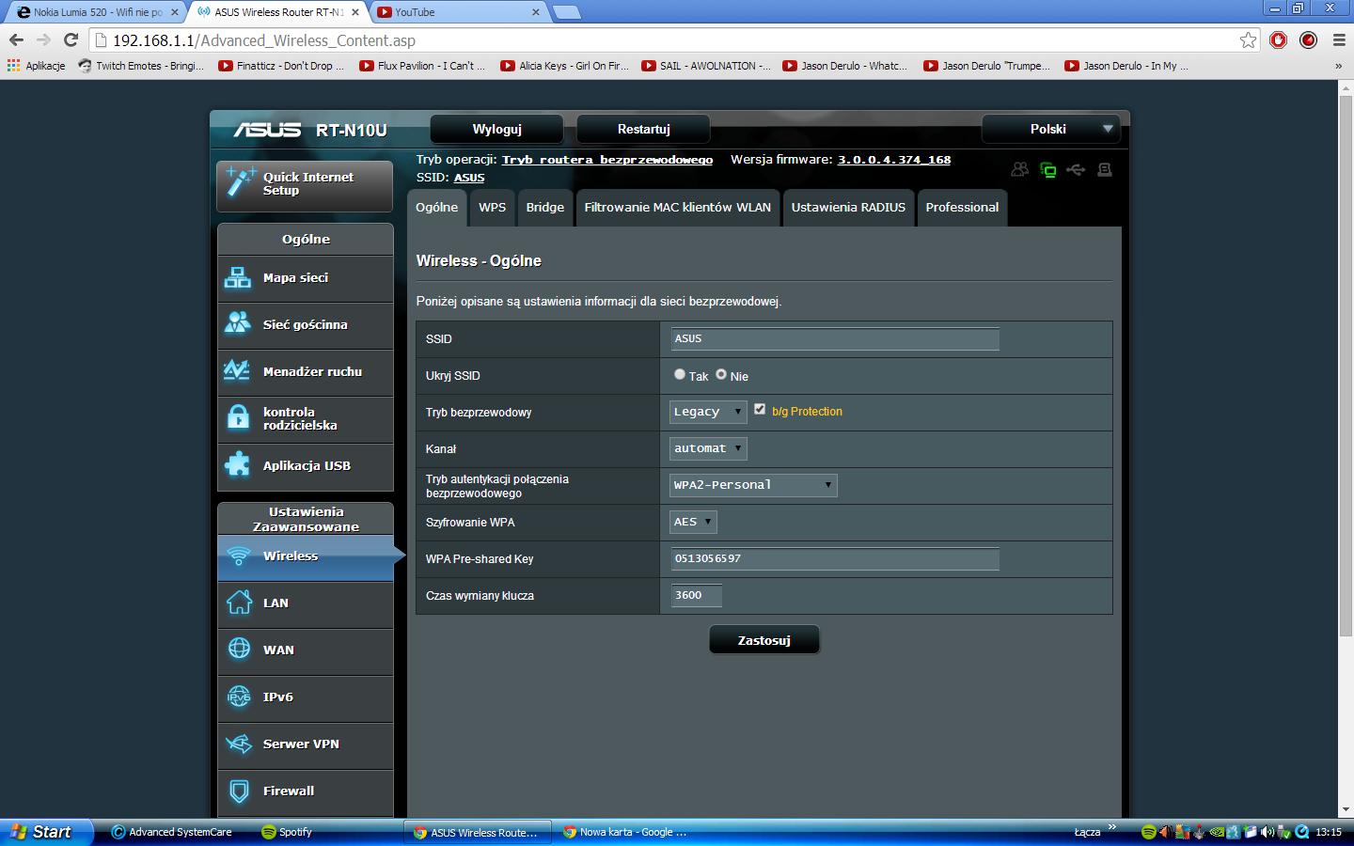Switch to YouTube browser tab

click(x=459, y=12)
